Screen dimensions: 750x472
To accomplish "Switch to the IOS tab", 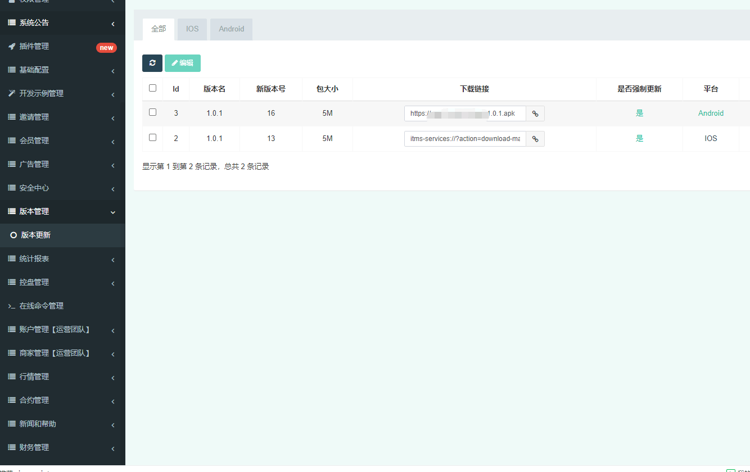I will (192, 29).
